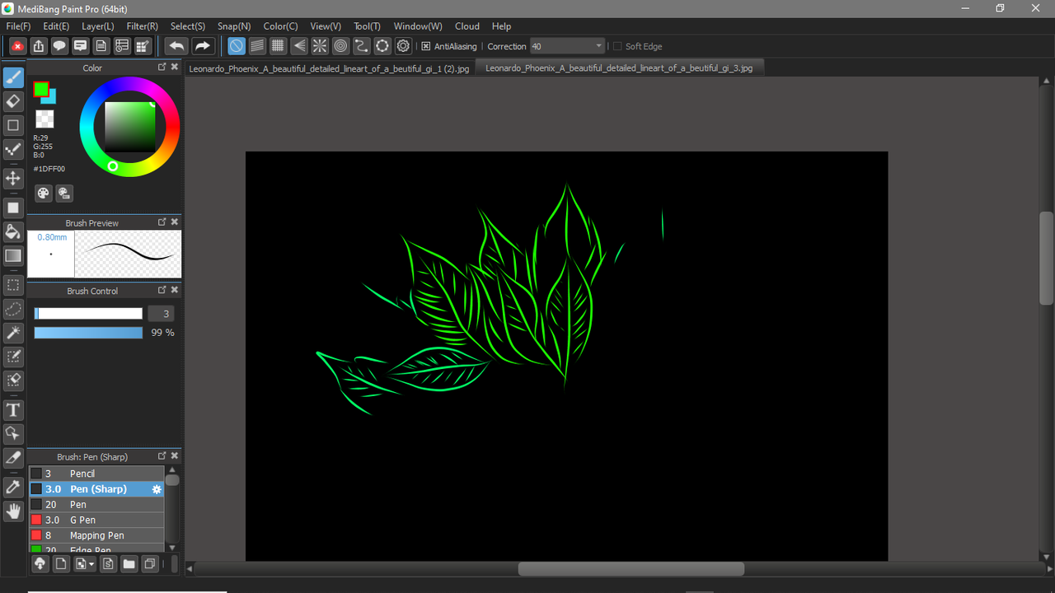
Task: Enable crisscross grid snap
Action: tap(278, 46)
